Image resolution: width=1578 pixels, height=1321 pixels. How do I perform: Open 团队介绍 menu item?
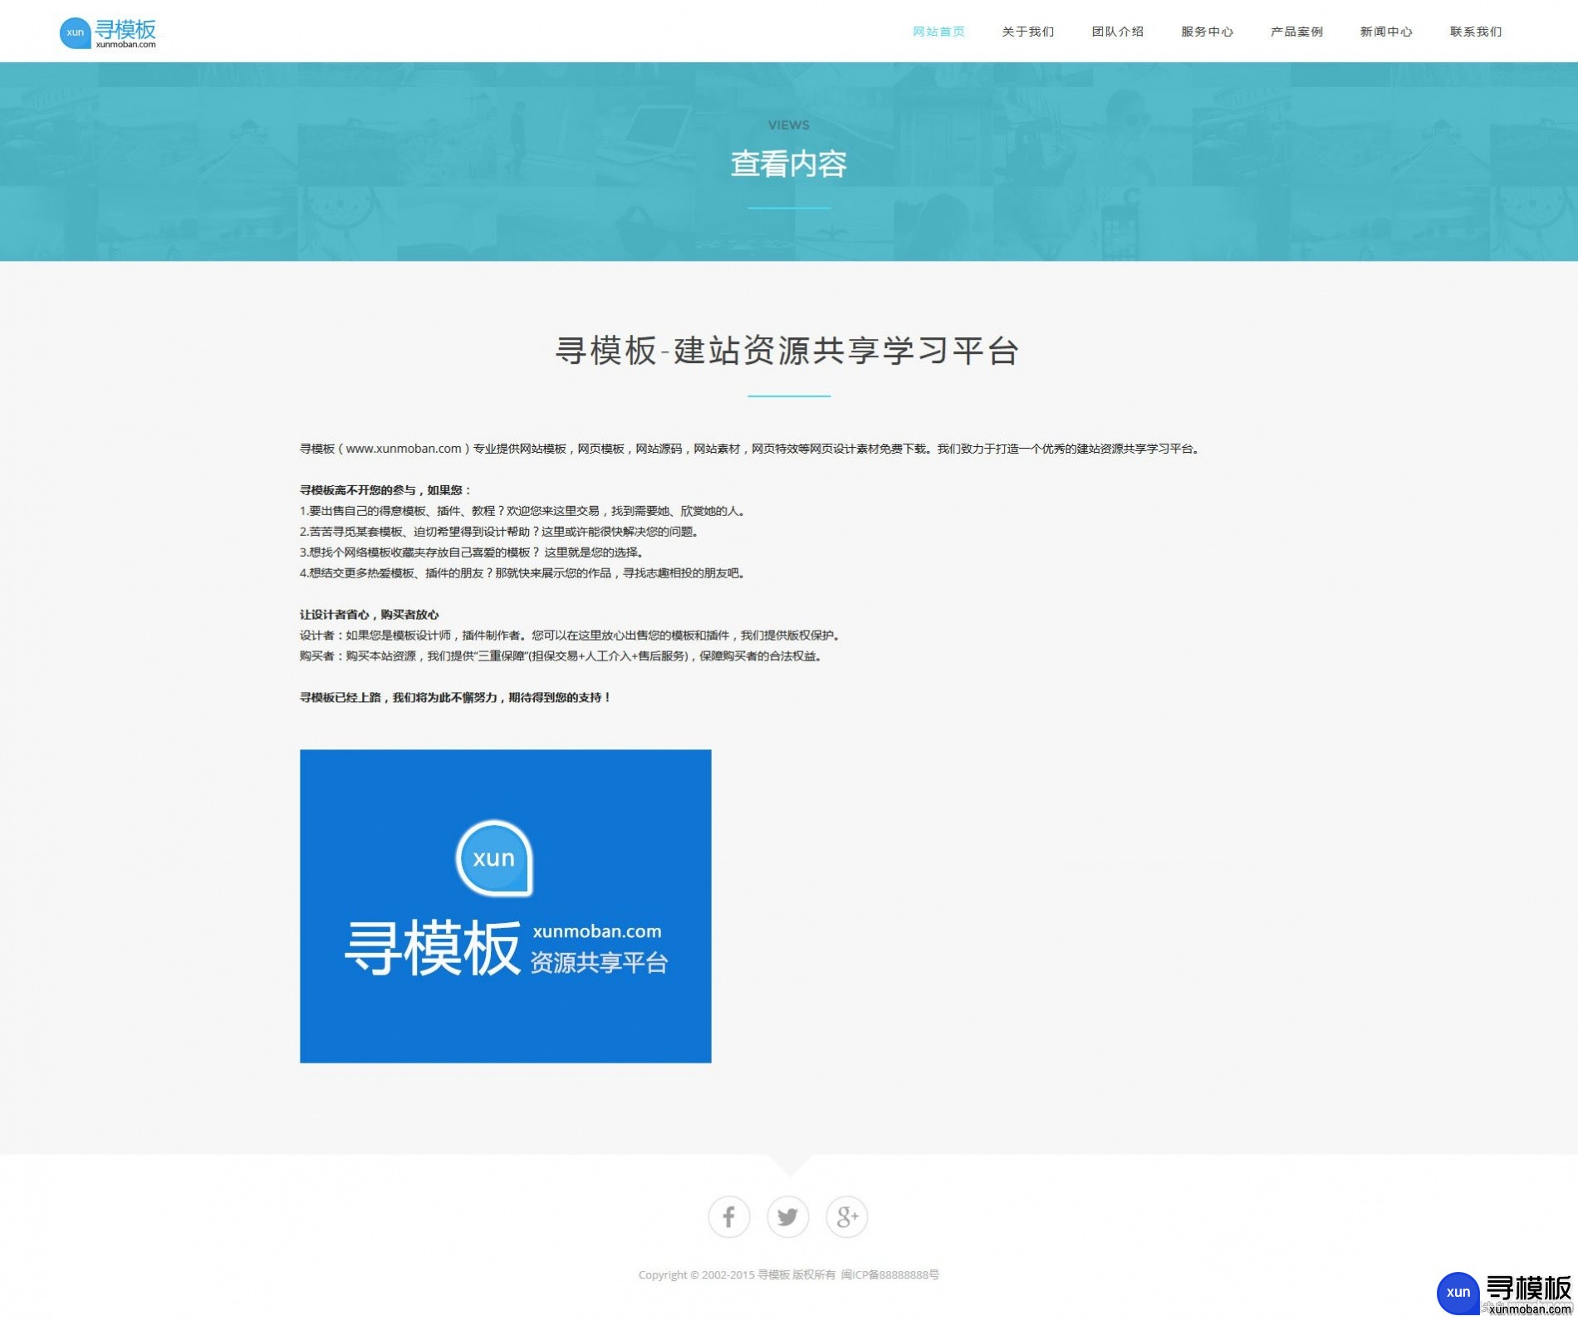pos(1118,32)
